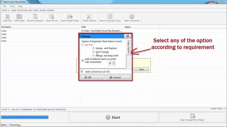Close the Settings dialog with red X

tap(128, 36)
